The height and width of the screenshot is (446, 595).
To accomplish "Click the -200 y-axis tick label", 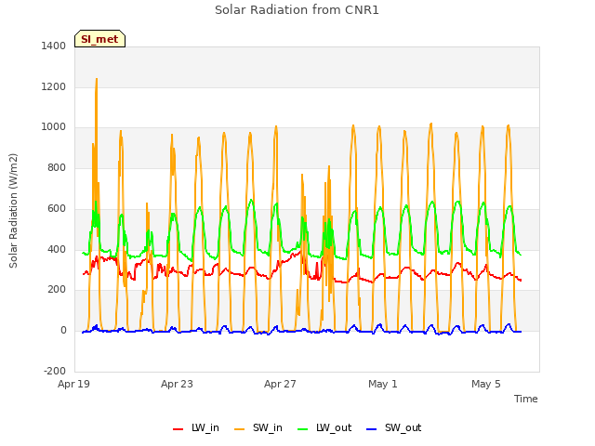I will click(55, 372).
